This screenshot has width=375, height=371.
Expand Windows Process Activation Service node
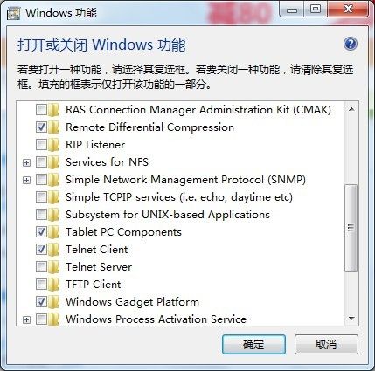click(x=26, y=319)
